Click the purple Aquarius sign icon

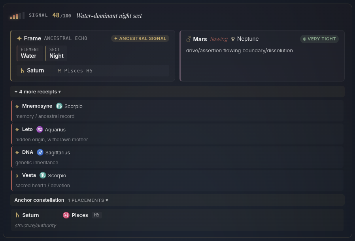40,129
